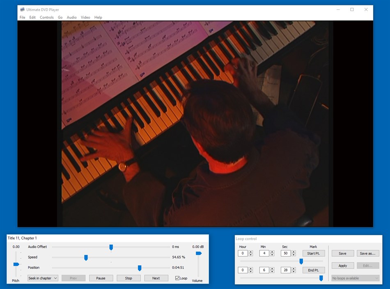
Task: Open the Video menu
Action: pyautogui.click(x=85, y=17)
